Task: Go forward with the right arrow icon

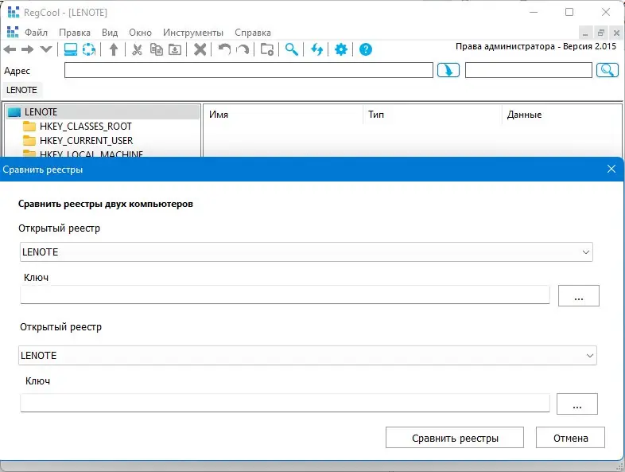Action: 28,49
